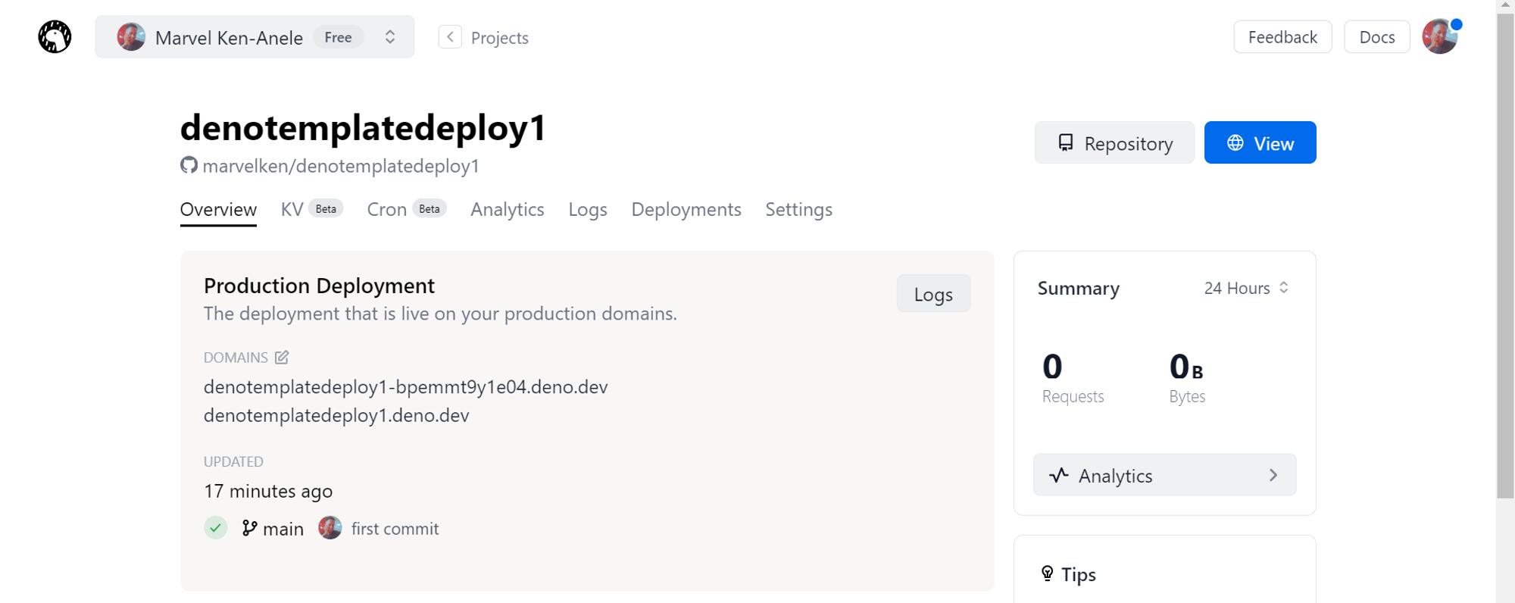Click the green success checkmark icon
The height and width of the screenshot is (603, 1515).
[216, 527]
